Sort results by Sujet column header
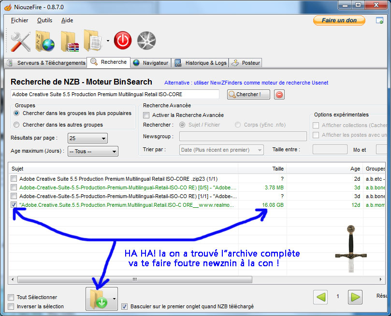This screenshot has height=316, width=391. point(123,169)
